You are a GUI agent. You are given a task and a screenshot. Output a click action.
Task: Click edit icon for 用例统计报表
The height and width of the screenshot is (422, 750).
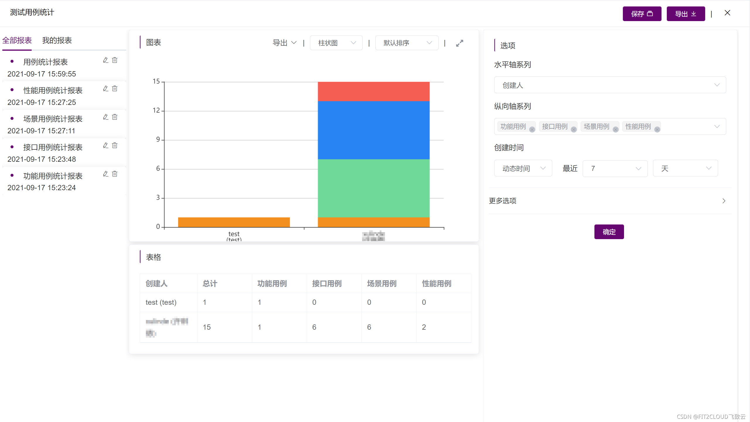click(x=106, y=60)
